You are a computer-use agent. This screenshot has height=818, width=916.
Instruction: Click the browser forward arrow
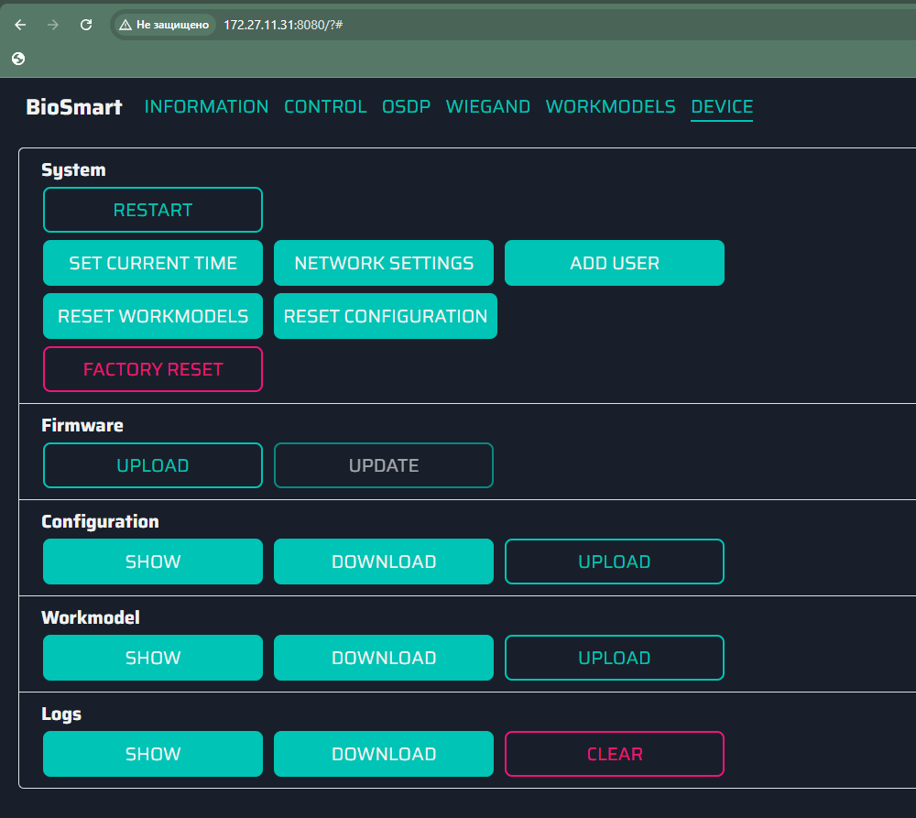(53, 25)
